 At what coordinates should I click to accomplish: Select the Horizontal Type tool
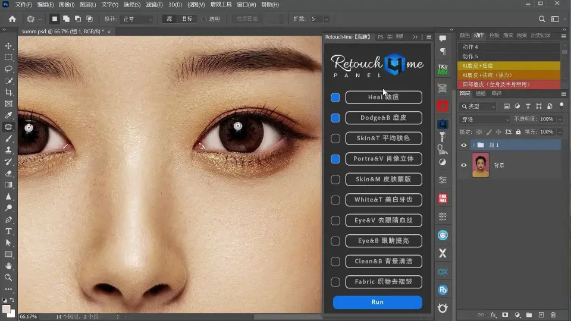tap(8, 231)
